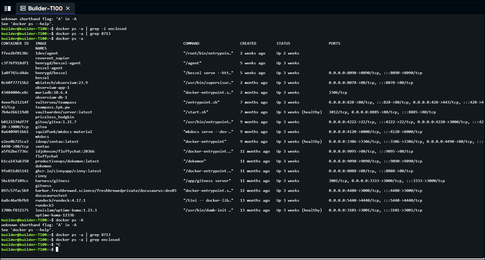The height and width of the screenshot is (260, 485).
Task: Click the CONTAINER ID column header
Action: click(x=15, y=43)
